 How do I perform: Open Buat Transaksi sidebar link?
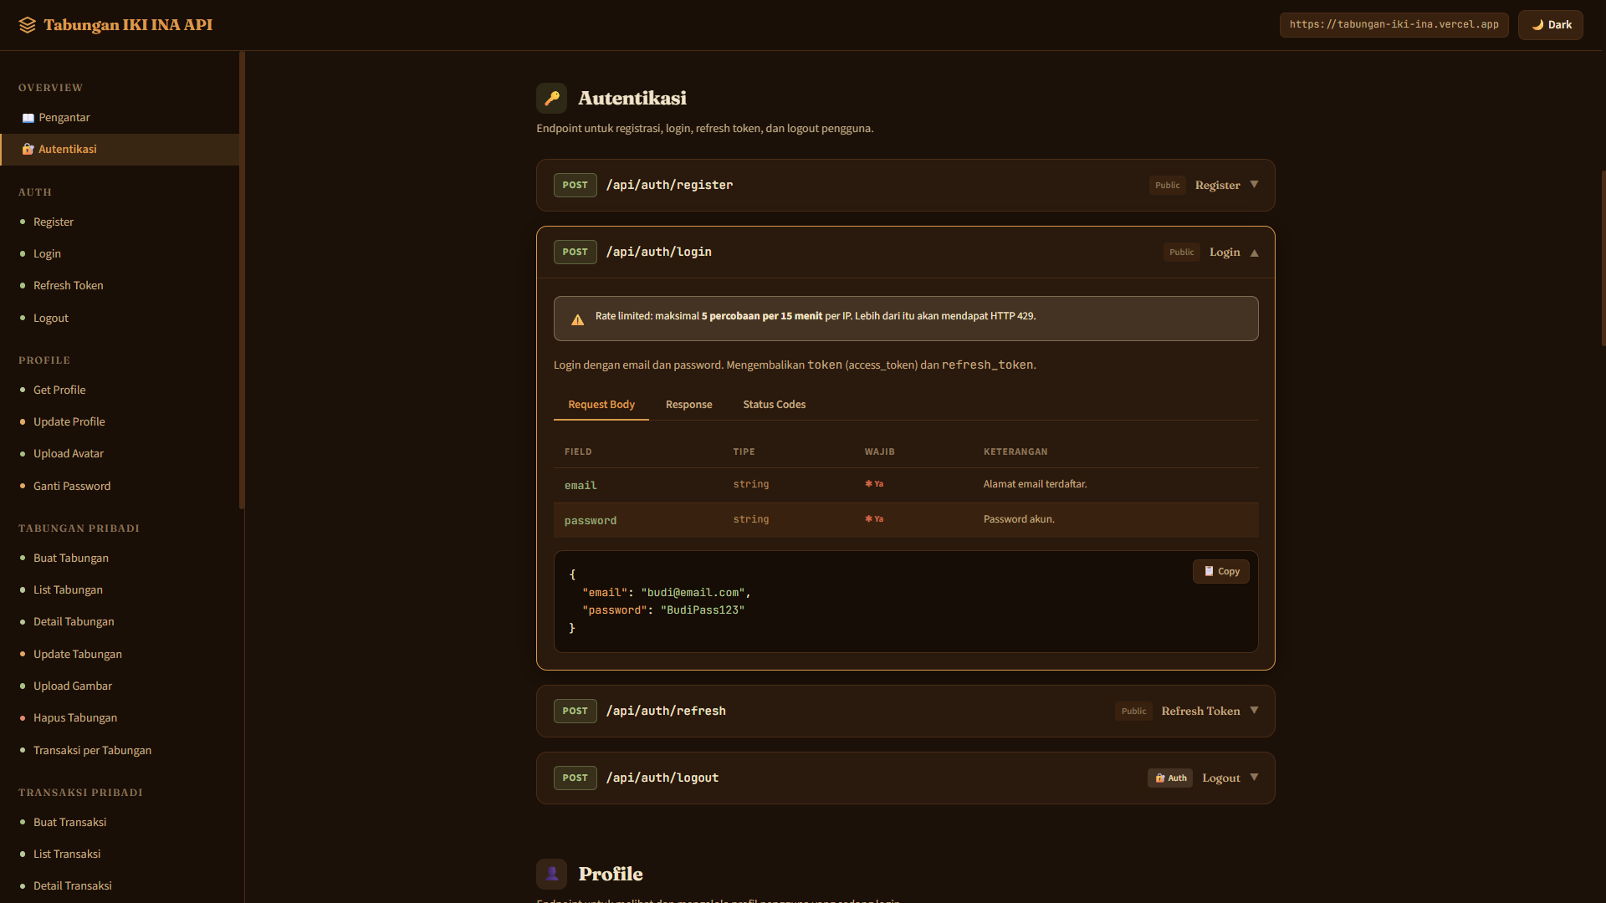[x=70, y=823]
